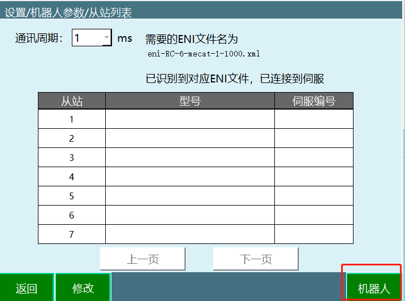Select the 从站 column header
Viewport: 405px width, 301px height.
[72, 101]
